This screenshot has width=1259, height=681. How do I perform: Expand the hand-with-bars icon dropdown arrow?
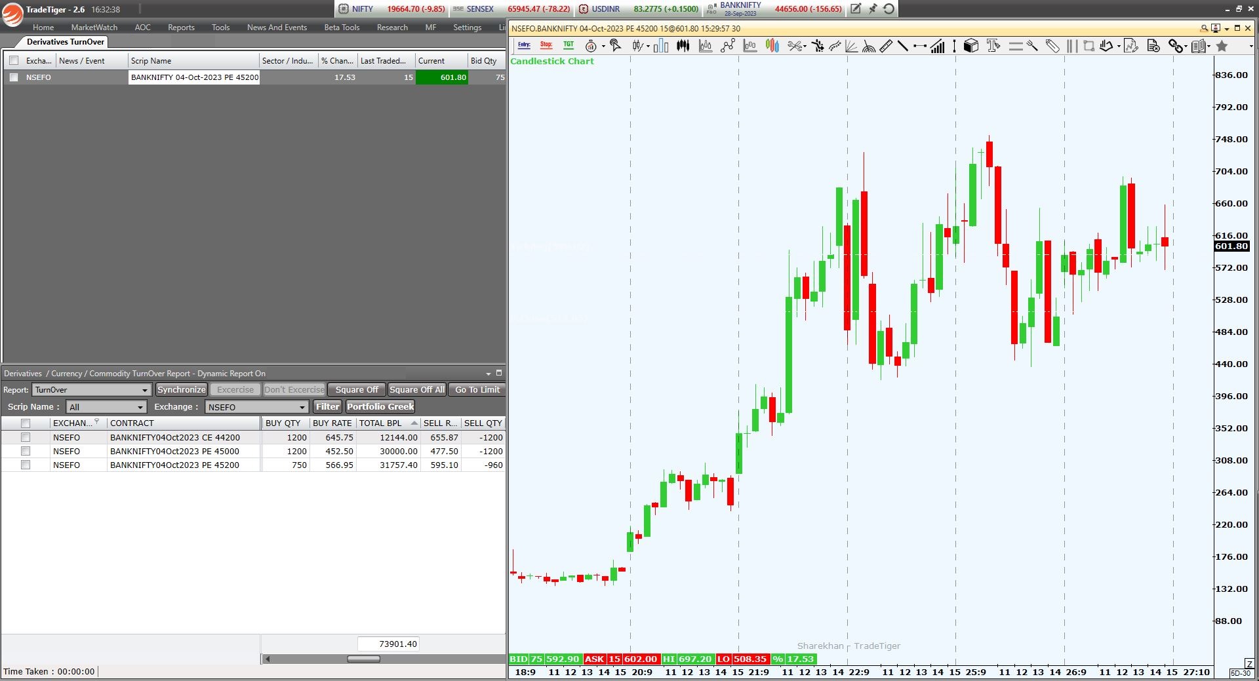point(1119,47)
